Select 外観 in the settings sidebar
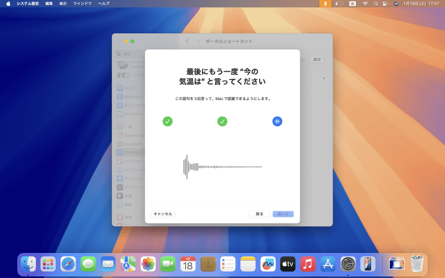The height and width of the screenshot is (278, 445). 130,196
